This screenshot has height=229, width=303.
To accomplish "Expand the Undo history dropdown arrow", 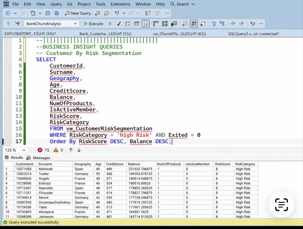I will coord(124,13).
